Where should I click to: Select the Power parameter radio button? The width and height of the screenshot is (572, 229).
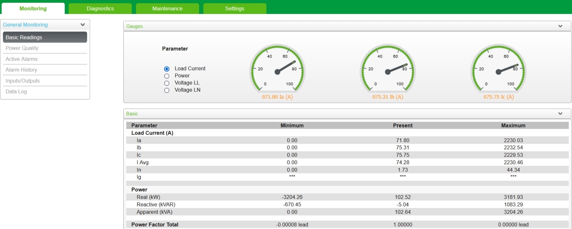click(x=167, y=76)
